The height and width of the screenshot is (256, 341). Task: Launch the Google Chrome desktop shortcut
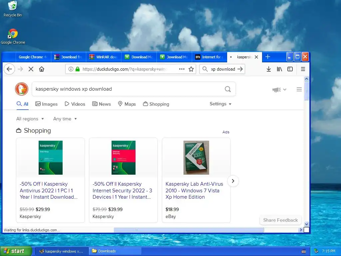tap(13, 37)
